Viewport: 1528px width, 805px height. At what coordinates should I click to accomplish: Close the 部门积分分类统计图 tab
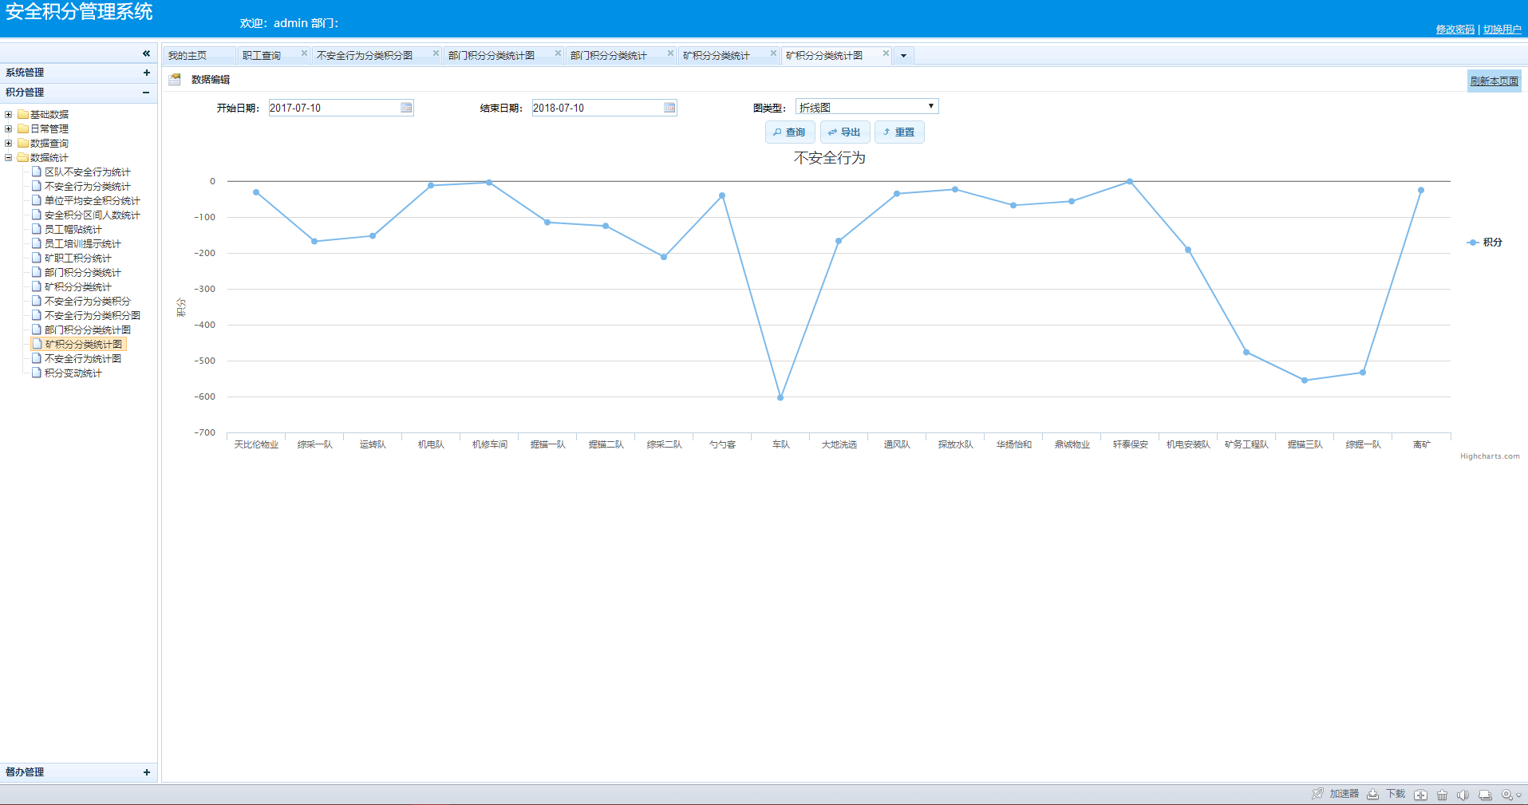tap(558, 53)
